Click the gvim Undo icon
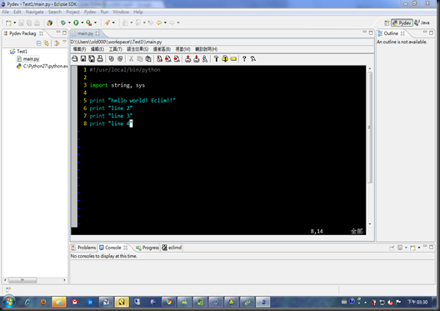Screen dimensions: 440x311 point(112,58)
